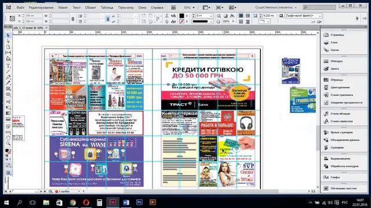Open the Объект menu

pos(90,8)
